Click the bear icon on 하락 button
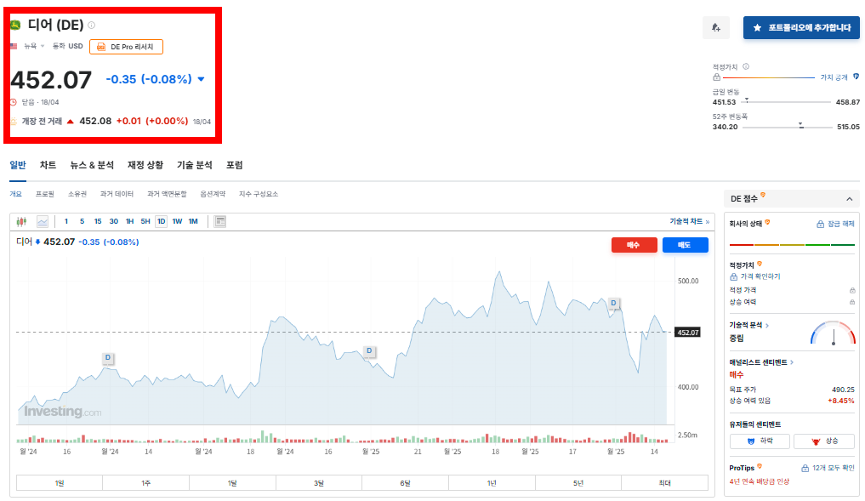This screenshot has width=865, height=501. click(x=751, y=441)
